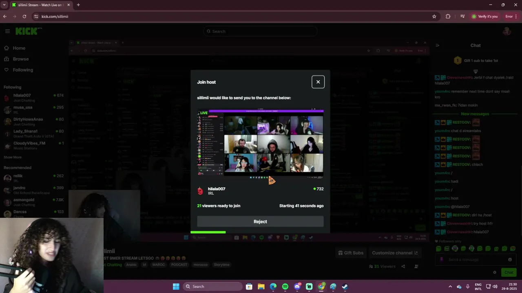Open the Chrome extensions puzzle icon
The height and width of the screenshot is (293, 522).
[x=448, y=16]
